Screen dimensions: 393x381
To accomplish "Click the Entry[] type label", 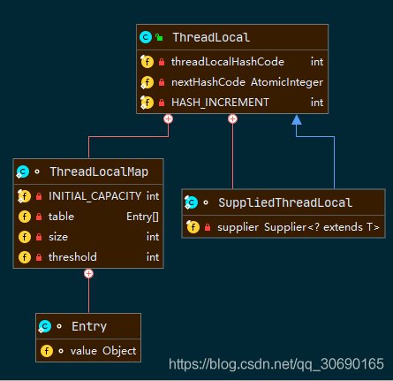I will (142, 217).
